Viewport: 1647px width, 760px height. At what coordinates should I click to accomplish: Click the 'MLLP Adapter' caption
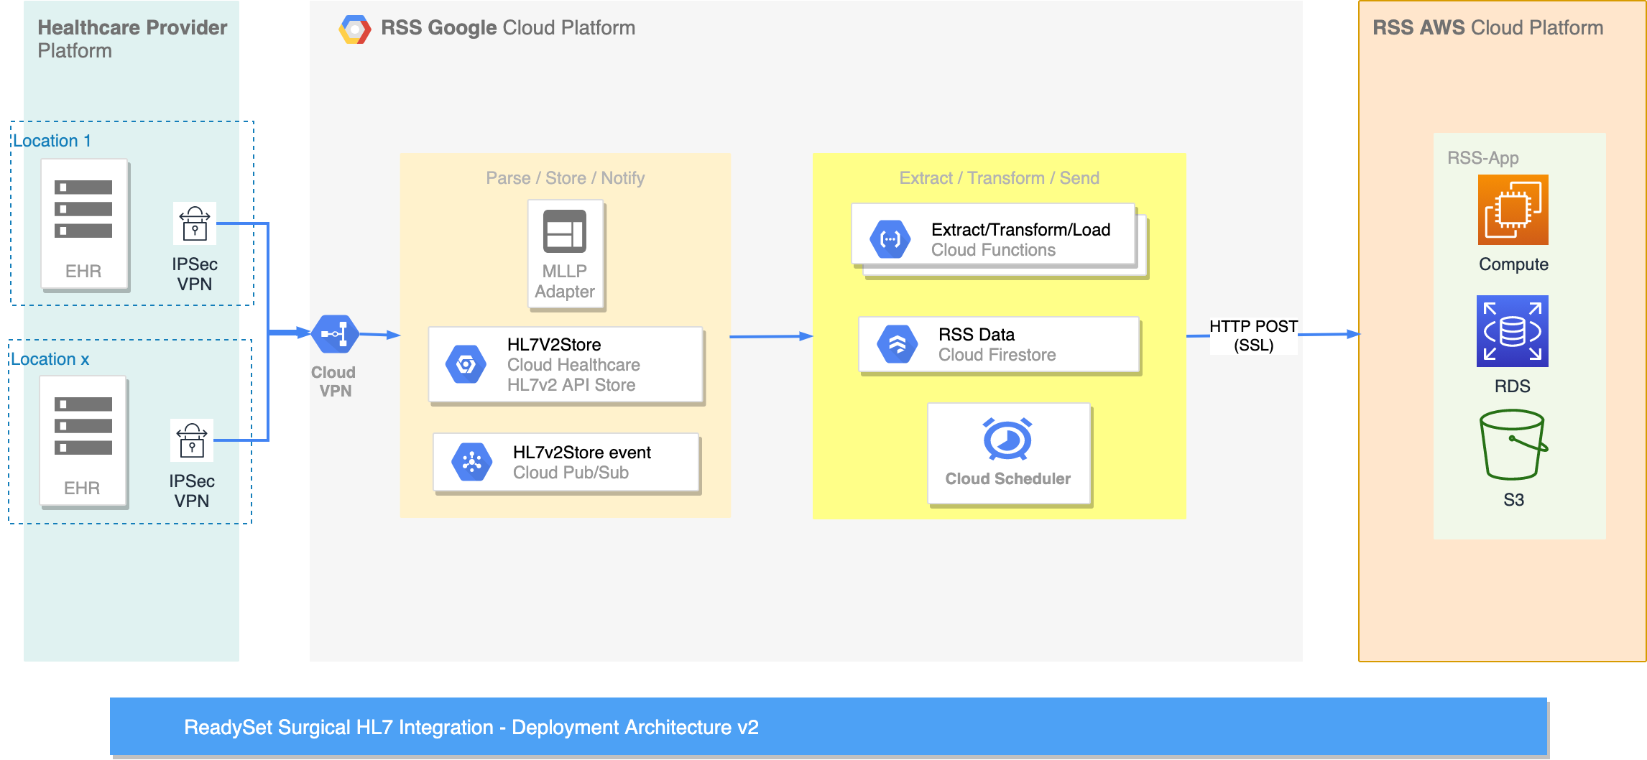(x=565, y=282)
